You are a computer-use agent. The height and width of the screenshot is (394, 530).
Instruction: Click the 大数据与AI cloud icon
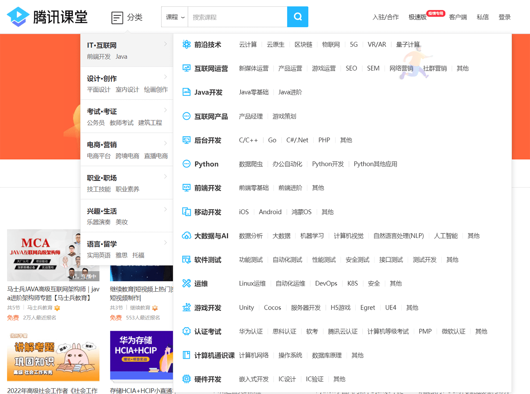(186, 236)
